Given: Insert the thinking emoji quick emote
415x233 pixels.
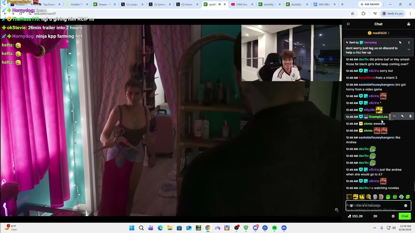Looking at the screenshot, I should point(369,197).
